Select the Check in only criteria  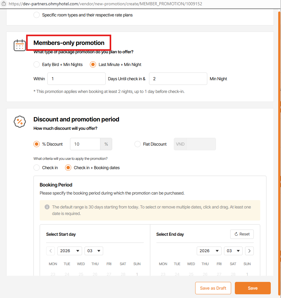[37, 168]
